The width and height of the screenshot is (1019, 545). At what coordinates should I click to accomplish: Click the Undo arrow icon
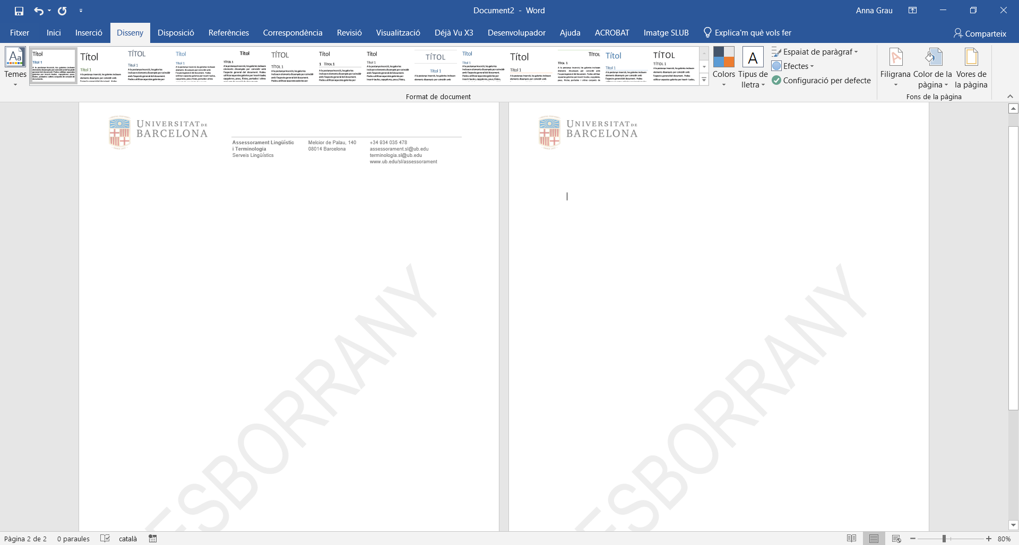click(x=38, y=11)
